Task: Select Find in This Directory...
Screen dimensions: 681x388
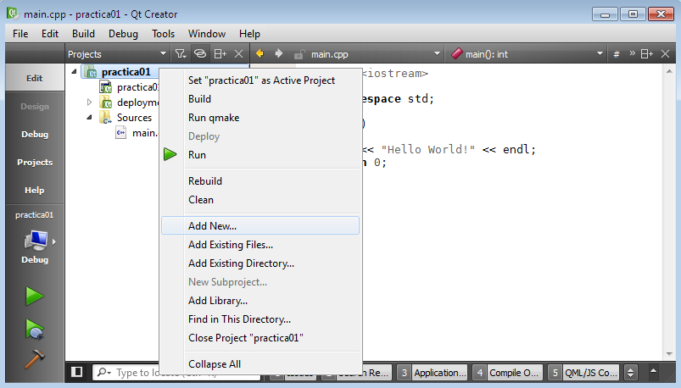Action: [x=260, y=319]
